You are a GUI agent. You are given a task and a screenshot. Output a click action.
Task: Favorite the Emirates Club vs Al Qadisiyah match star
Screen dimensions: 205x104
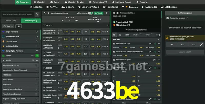(59, 33)
